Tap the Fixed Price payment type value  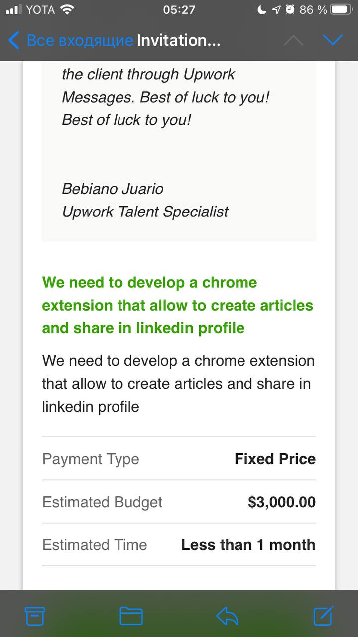pyautogui.click(x=275, y=459)
